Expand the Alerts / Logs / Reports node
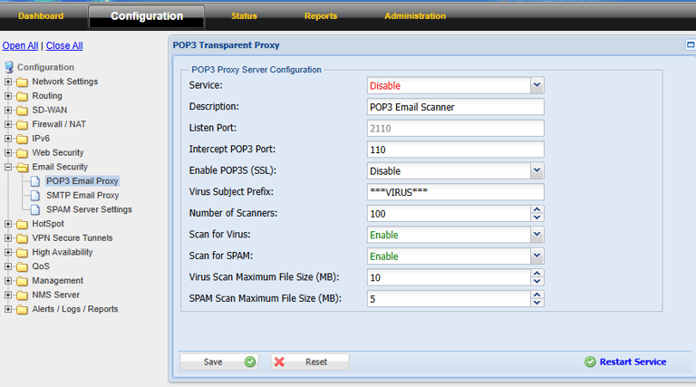 [x=8, y=309]
